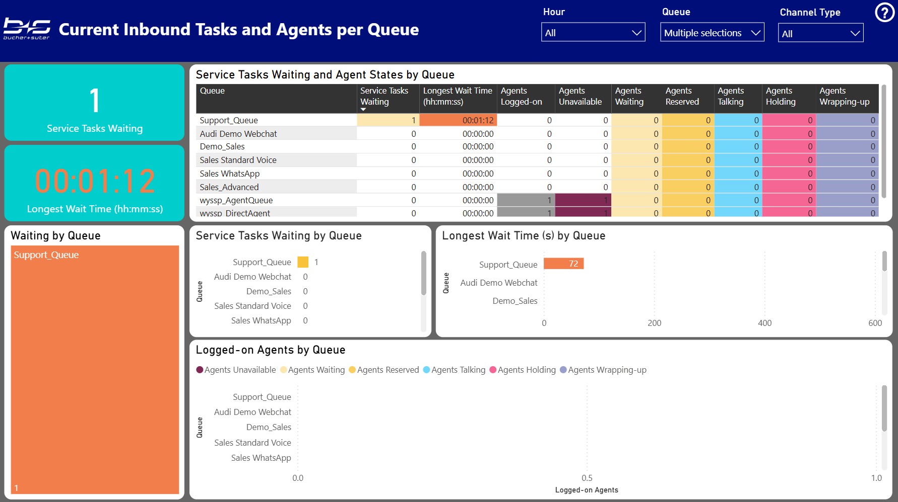Viewport: 898px width, 502px height.
Task: Open the Hour filter dropdown
Action: [x=593, y=32]
